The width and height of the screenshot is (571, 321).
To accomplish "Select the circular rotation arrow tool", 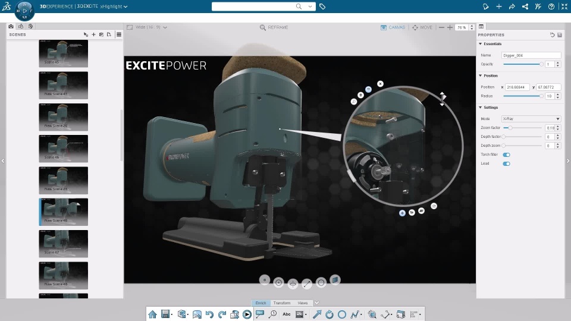I will [x=329, y=314].
